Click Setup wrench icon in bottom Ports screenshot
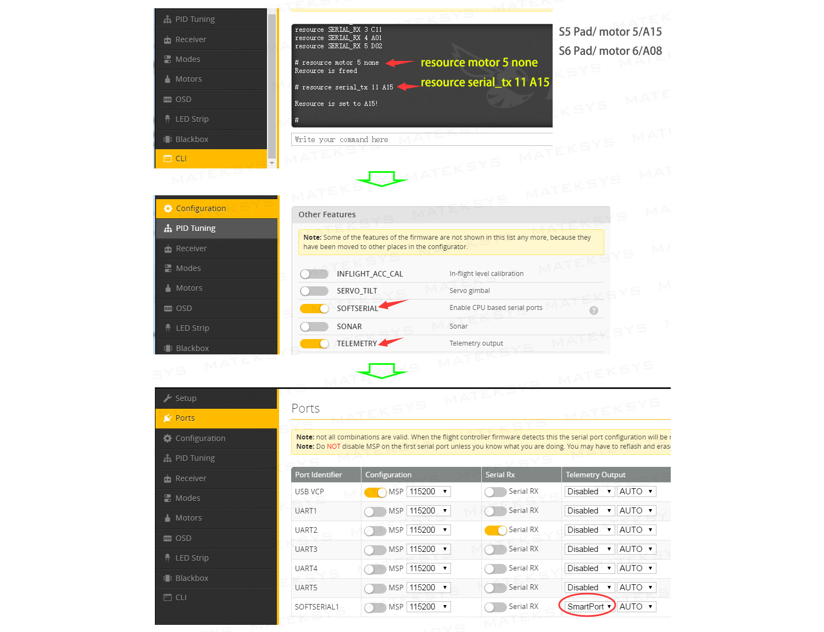 pos(168,398)
